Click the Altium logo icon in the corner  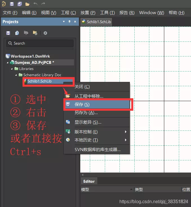[x=4, y=4]
